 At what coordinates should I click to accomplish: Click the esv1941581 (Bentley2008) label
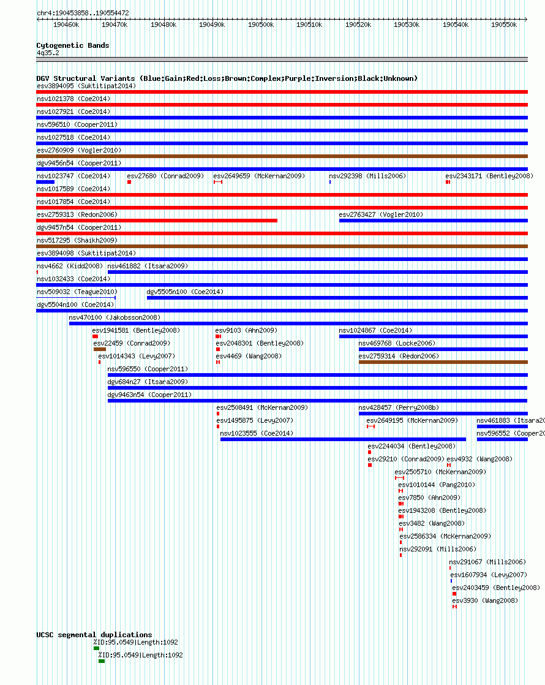[x=136, y=330]
